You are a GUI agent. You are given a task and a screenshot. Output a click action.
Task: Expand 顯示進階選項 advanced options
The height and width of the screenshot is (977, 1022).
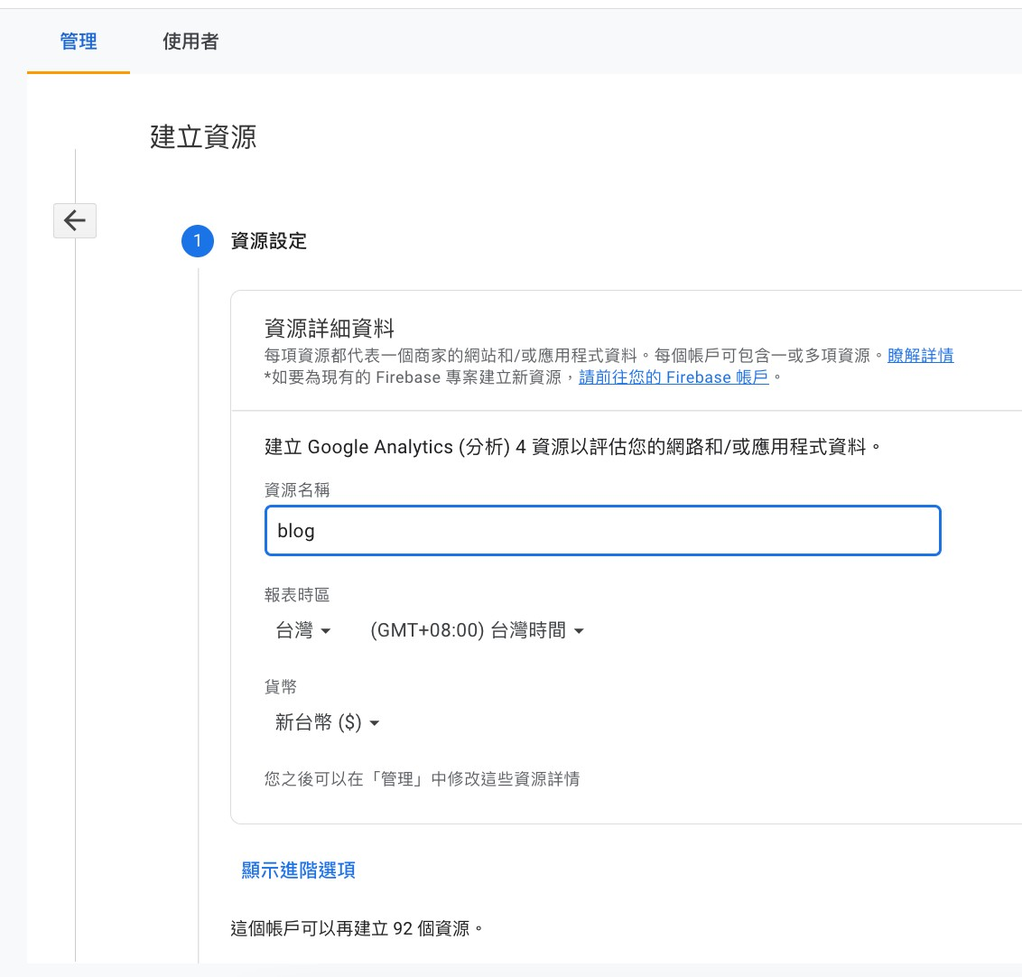coord(298,870)
